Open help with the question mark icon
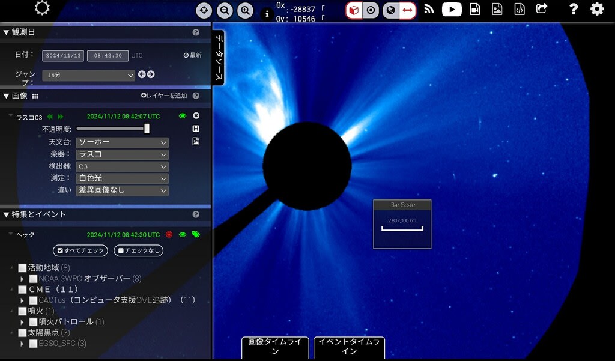Image resolution: width=615 pixels, height=361 pixels. pyautogui.click(x=574, y=9)
